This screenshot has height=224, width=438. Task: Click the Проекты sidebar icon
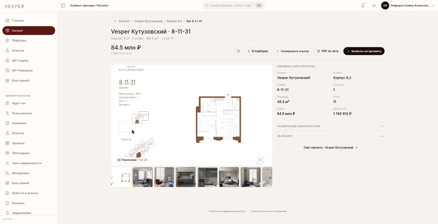click(x=8, y=143)
